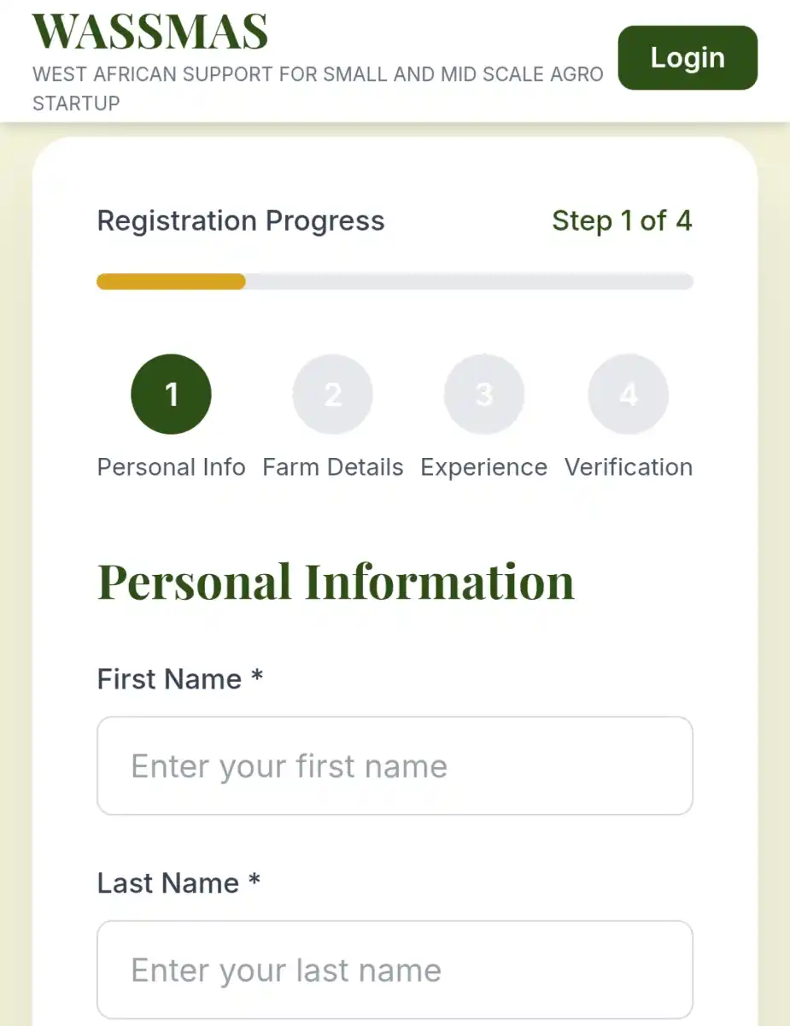Navigate to the Verification step label

tap(629, 467)
